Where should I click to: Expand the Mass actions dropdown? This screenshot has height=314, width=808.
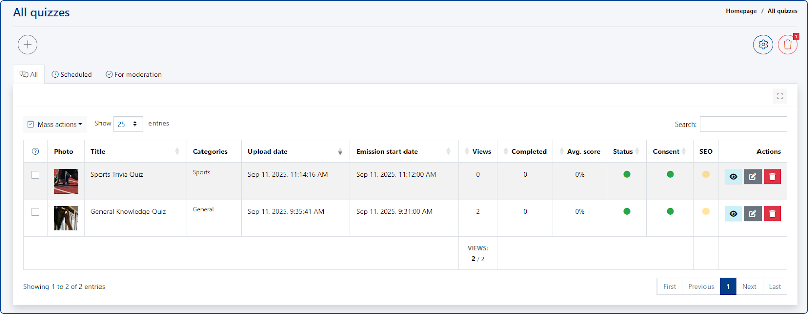tap(55, 124)
